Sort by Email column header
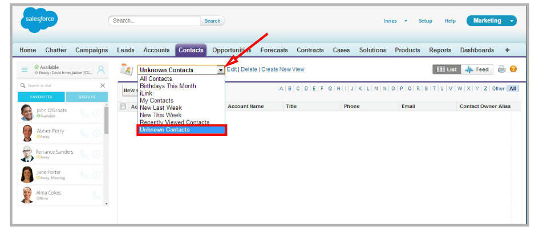Image resolution: width=539 pixels, height=231 pixels. (408, 106)
